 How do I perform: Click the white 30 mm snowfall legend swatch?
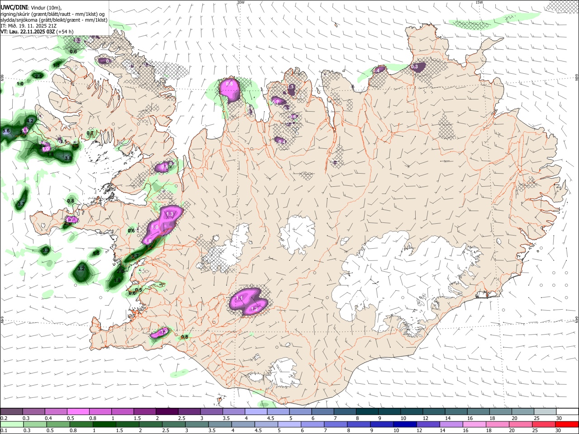click(567, 412)
